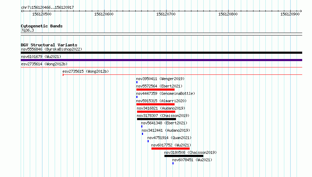Click the esv2735614 (Wong2012b) label

[44, 64]
